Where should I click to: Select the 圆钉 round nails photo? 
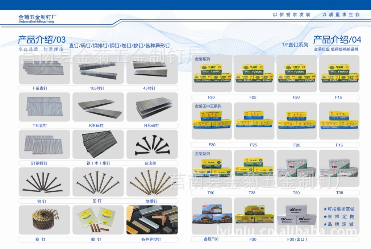coord(98,182)
